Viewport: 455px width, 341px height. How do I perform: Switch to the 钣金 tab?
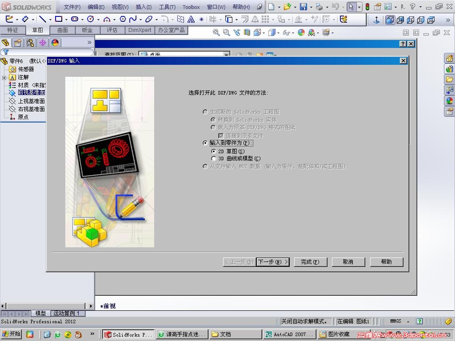88,30
